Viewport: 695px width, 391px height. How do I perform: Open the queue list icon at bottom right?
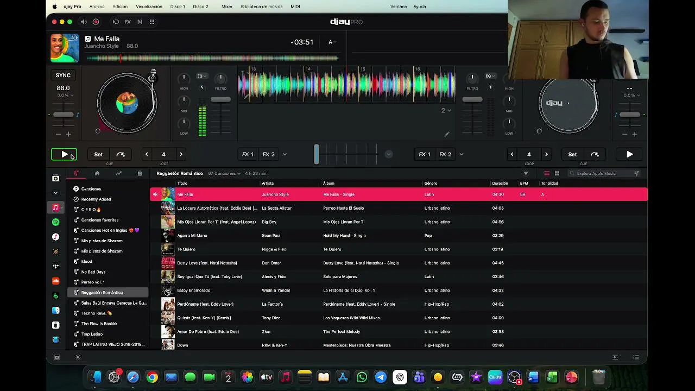point(636,357)
